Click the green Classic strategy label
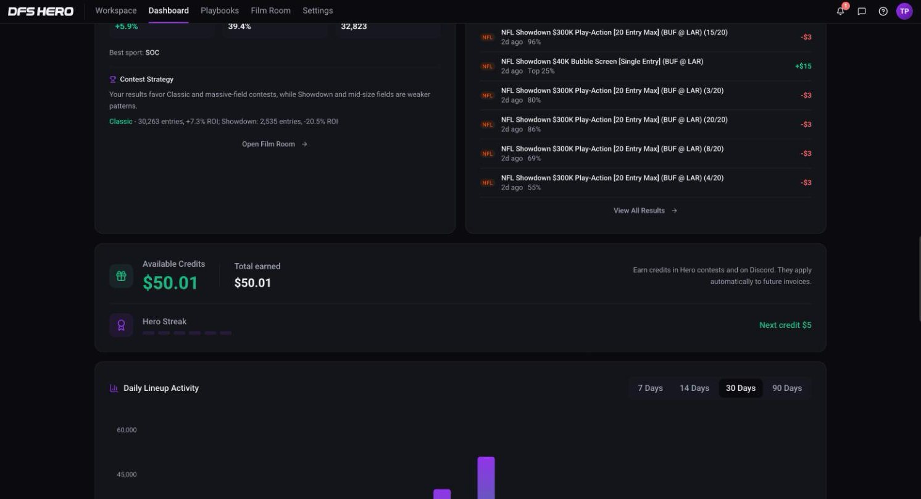This screenshot has width=921, height=499. click(121, 122)
